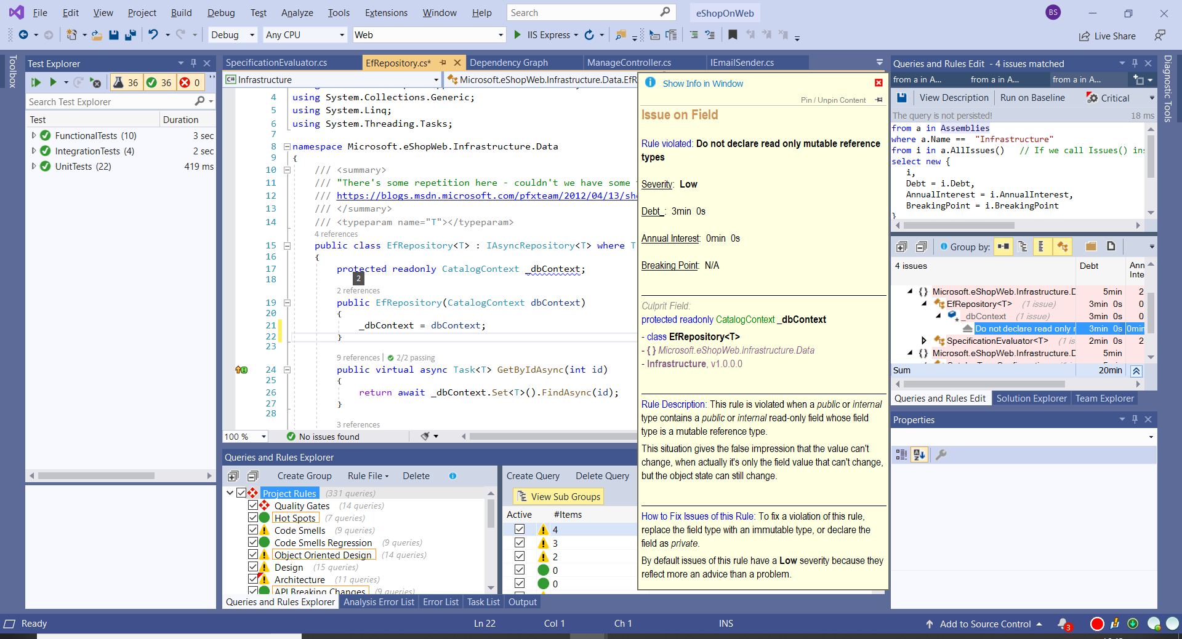Click the Create Group button

click(304, 476)
